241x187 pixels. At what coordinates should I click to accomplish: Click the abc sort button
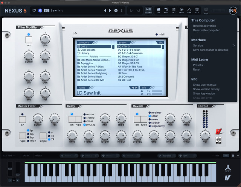tap(161, 42)
